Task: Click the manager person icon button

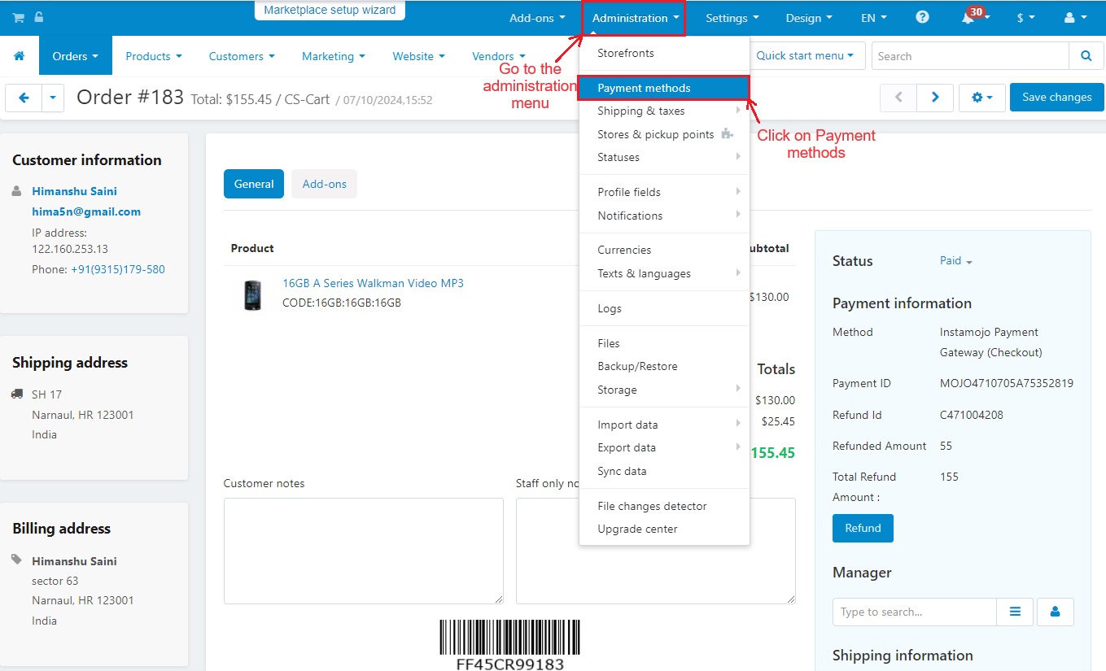Action: [1056, 612]
